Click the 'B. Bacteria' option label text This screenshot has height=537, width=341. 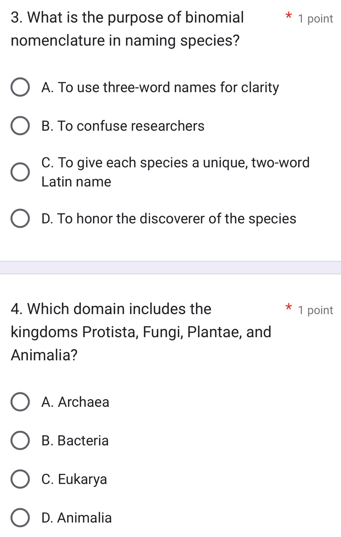coord(75,440)
